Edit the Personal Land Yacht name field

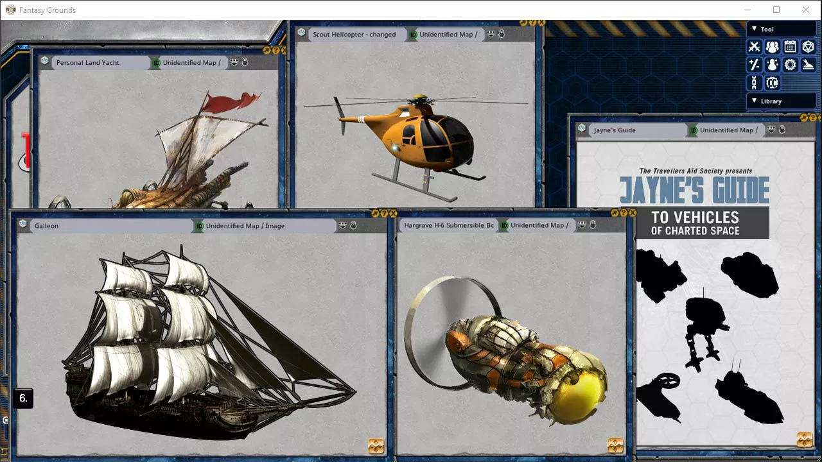click(100, 63)
